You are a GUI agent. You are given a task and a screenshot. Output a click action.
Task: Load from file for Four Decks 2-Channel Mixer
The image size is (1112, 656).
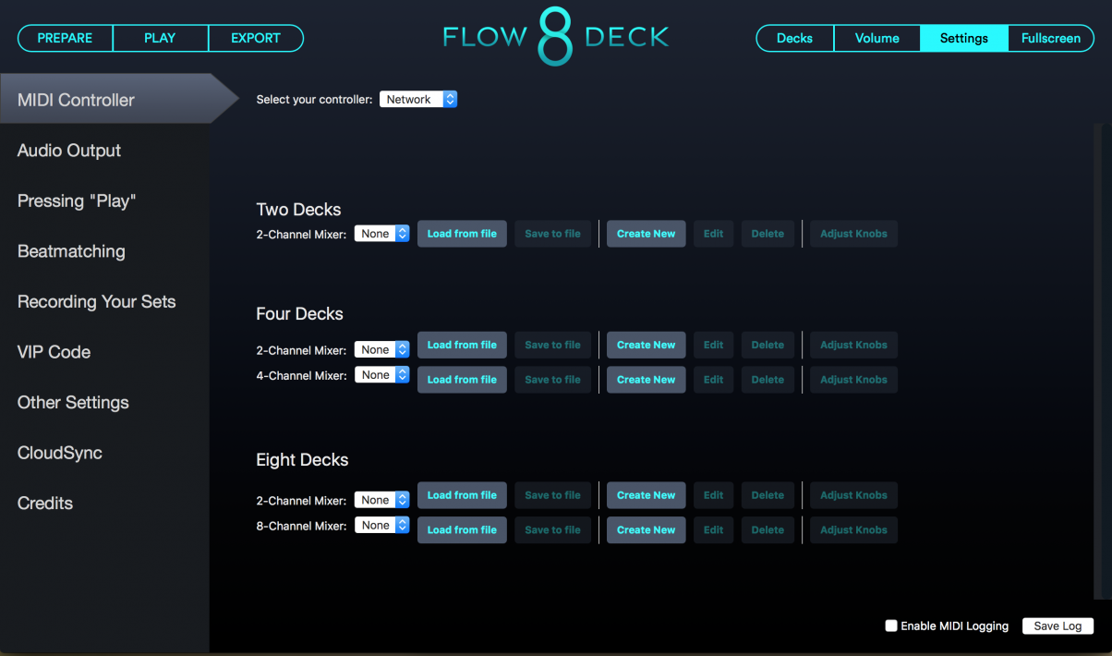click(x=462, y=345)
